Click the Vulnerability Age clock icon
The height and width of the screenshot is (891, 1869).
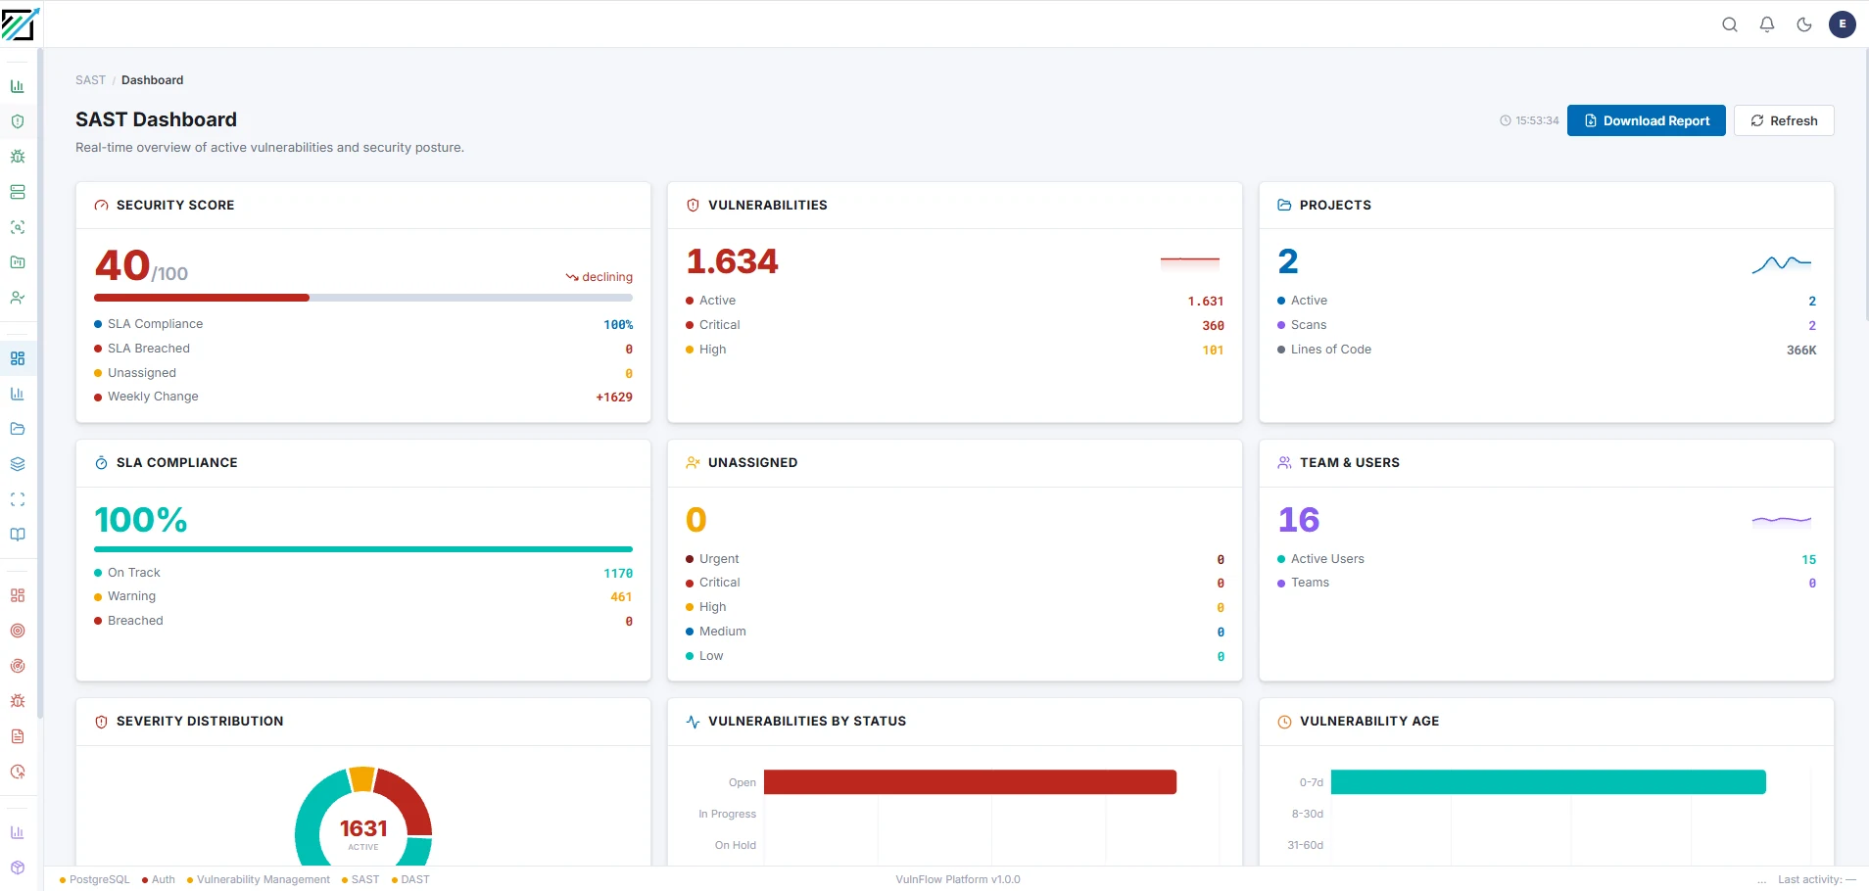pyautogui.click(x=1284, y=722)
